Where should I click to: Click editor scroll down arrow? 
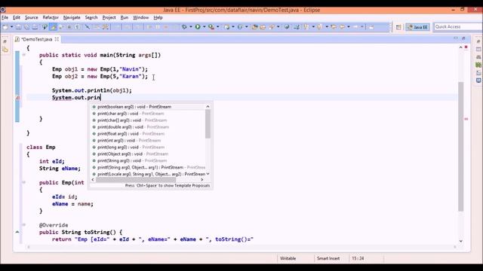click(461, 241)
